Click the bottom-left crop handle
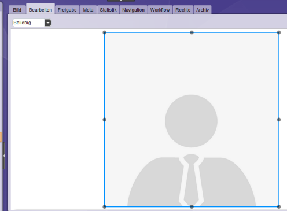Image resolution: width=287 pixels, height=211 pixels. [105, 207]
